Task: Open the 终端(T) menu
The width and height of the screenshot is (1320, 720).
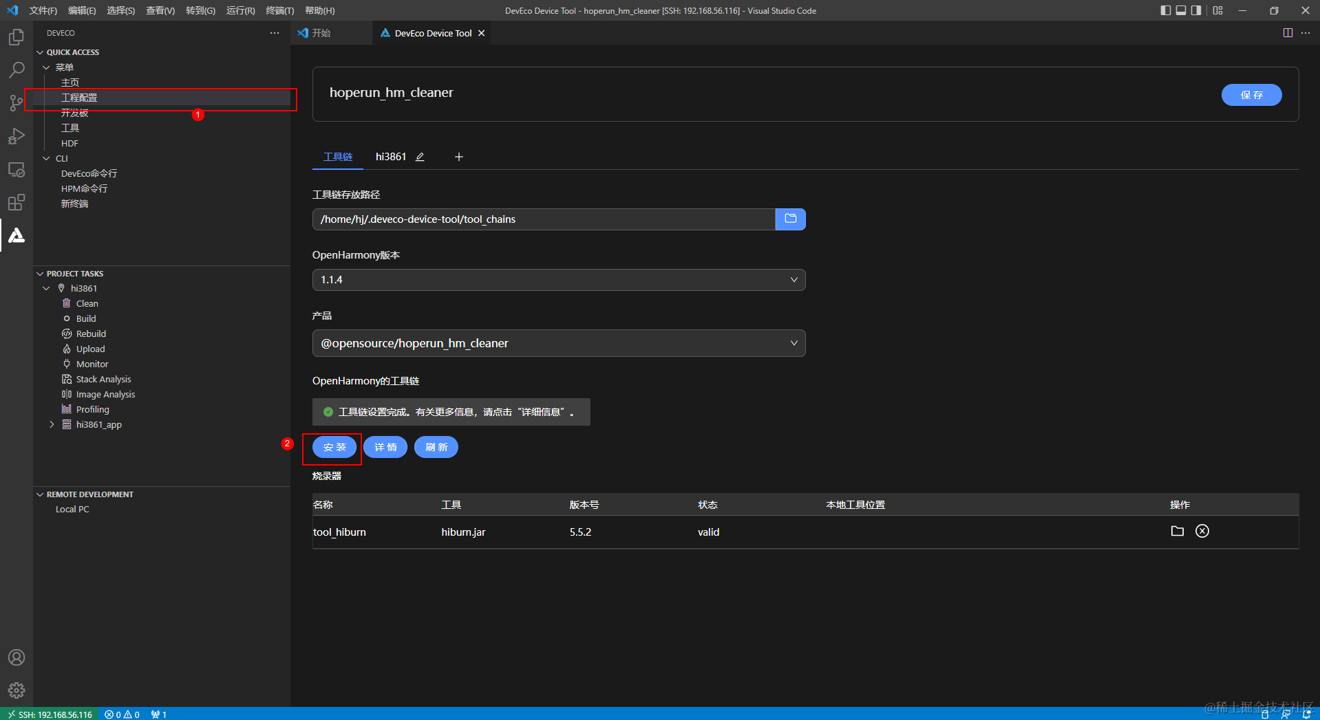Action: [x=280, y=10]
